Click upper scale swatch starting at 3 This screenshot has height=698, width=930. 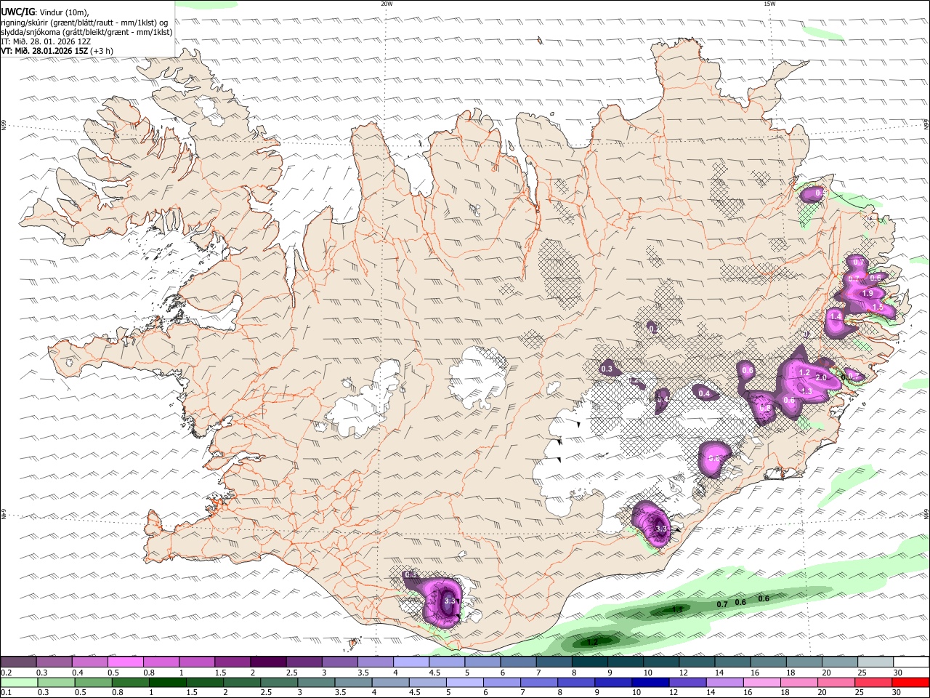point(339,662)
